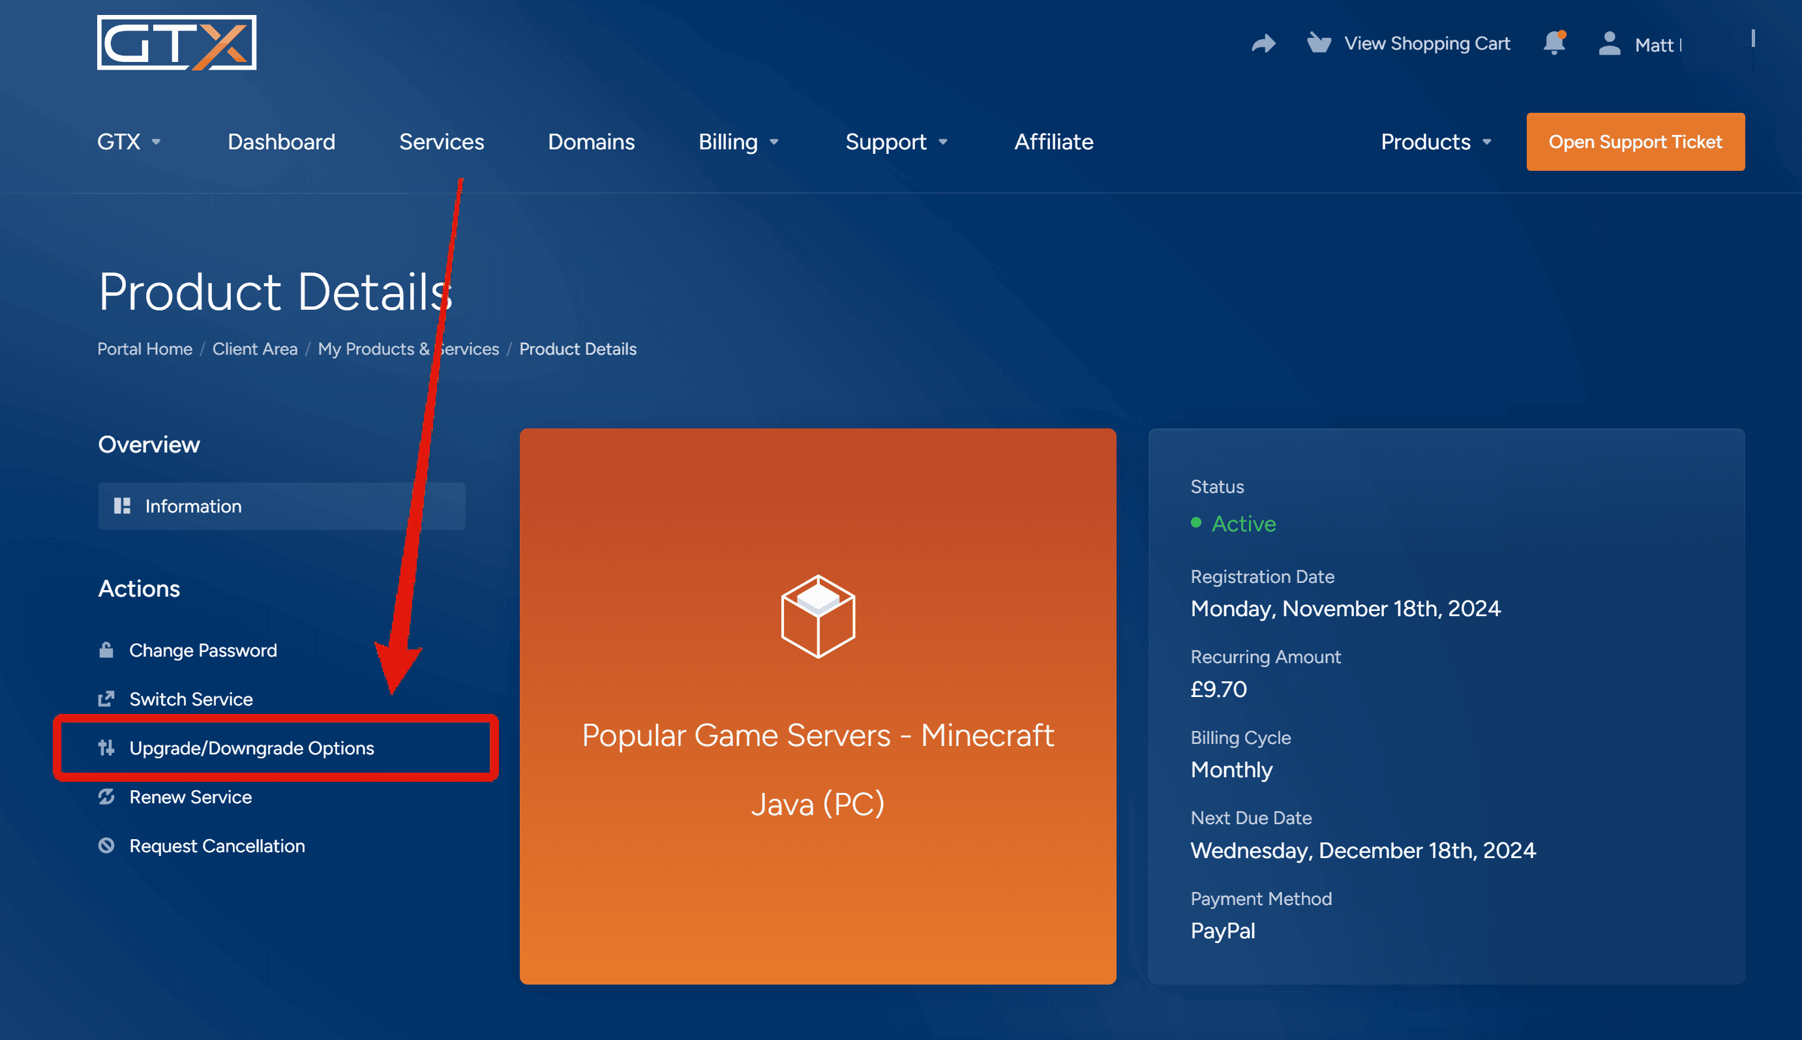The image size is (1802, 1040).
Task: Click PayPal payment method value
Action: pos(1223,930)
